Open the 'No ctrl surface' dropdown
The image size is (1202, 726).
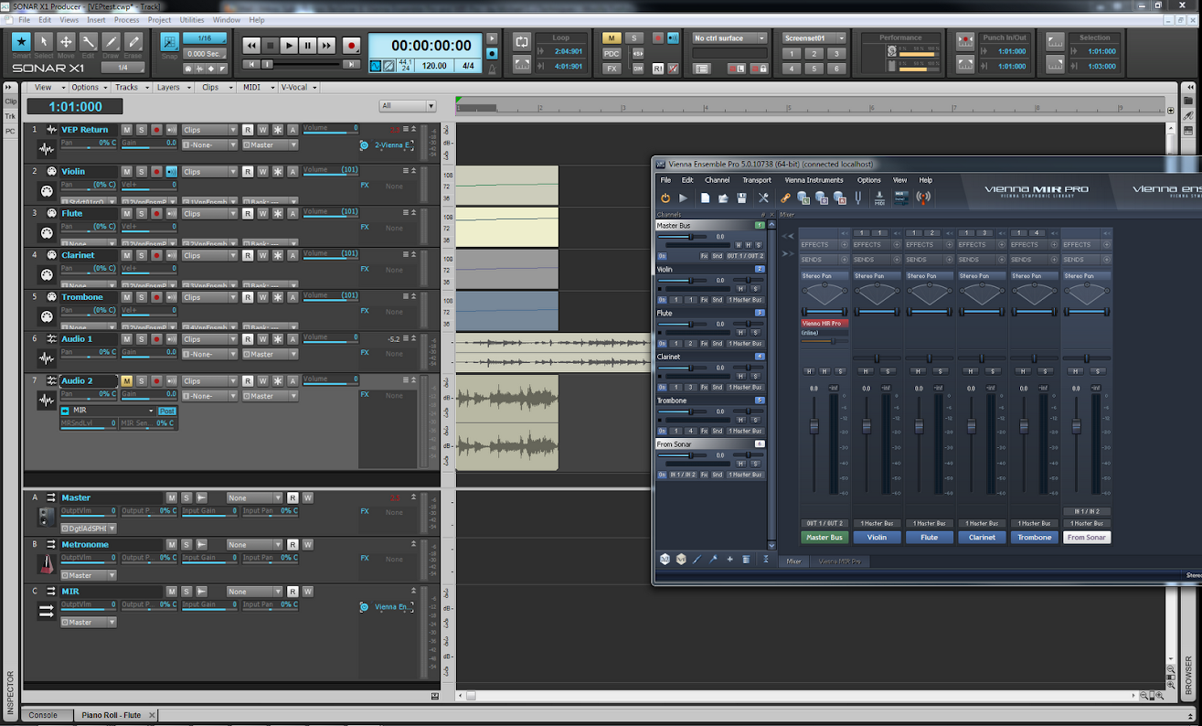[x=729, y=38]
